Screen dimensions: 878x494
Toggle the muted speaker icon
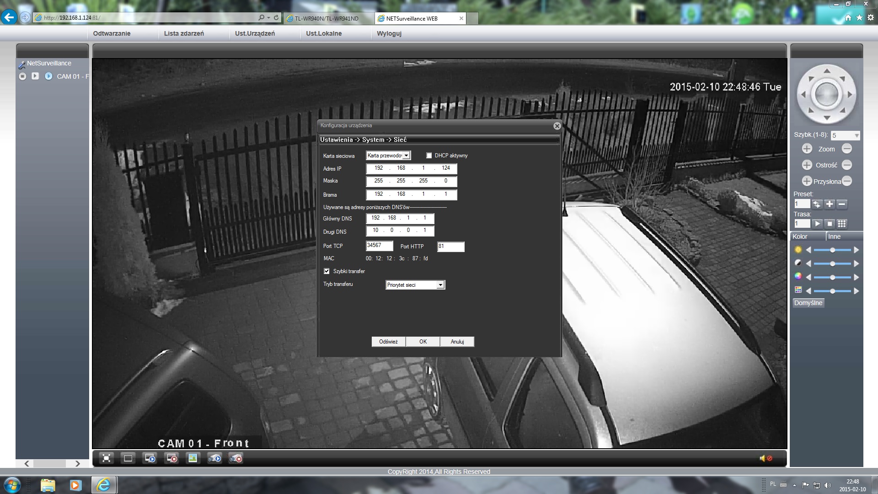coord(766,458)
